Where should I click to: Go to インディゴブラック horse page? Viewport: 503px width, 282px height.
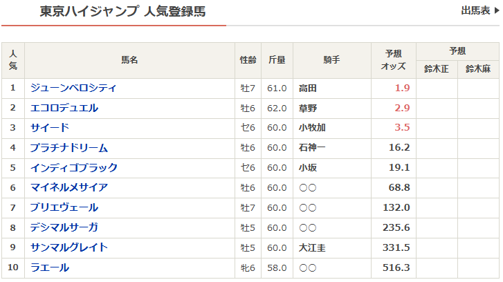[x=74, y=167]
